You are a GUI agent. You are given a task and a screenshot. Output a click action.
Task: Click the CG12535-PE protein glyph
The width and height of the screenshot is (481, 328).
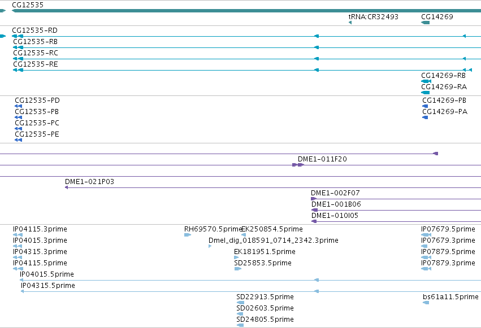click(x=19, y=140)
